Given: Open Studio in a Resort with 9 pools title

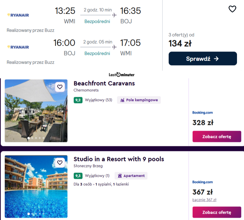Looking at the screenshot, I should coord(119,159).
